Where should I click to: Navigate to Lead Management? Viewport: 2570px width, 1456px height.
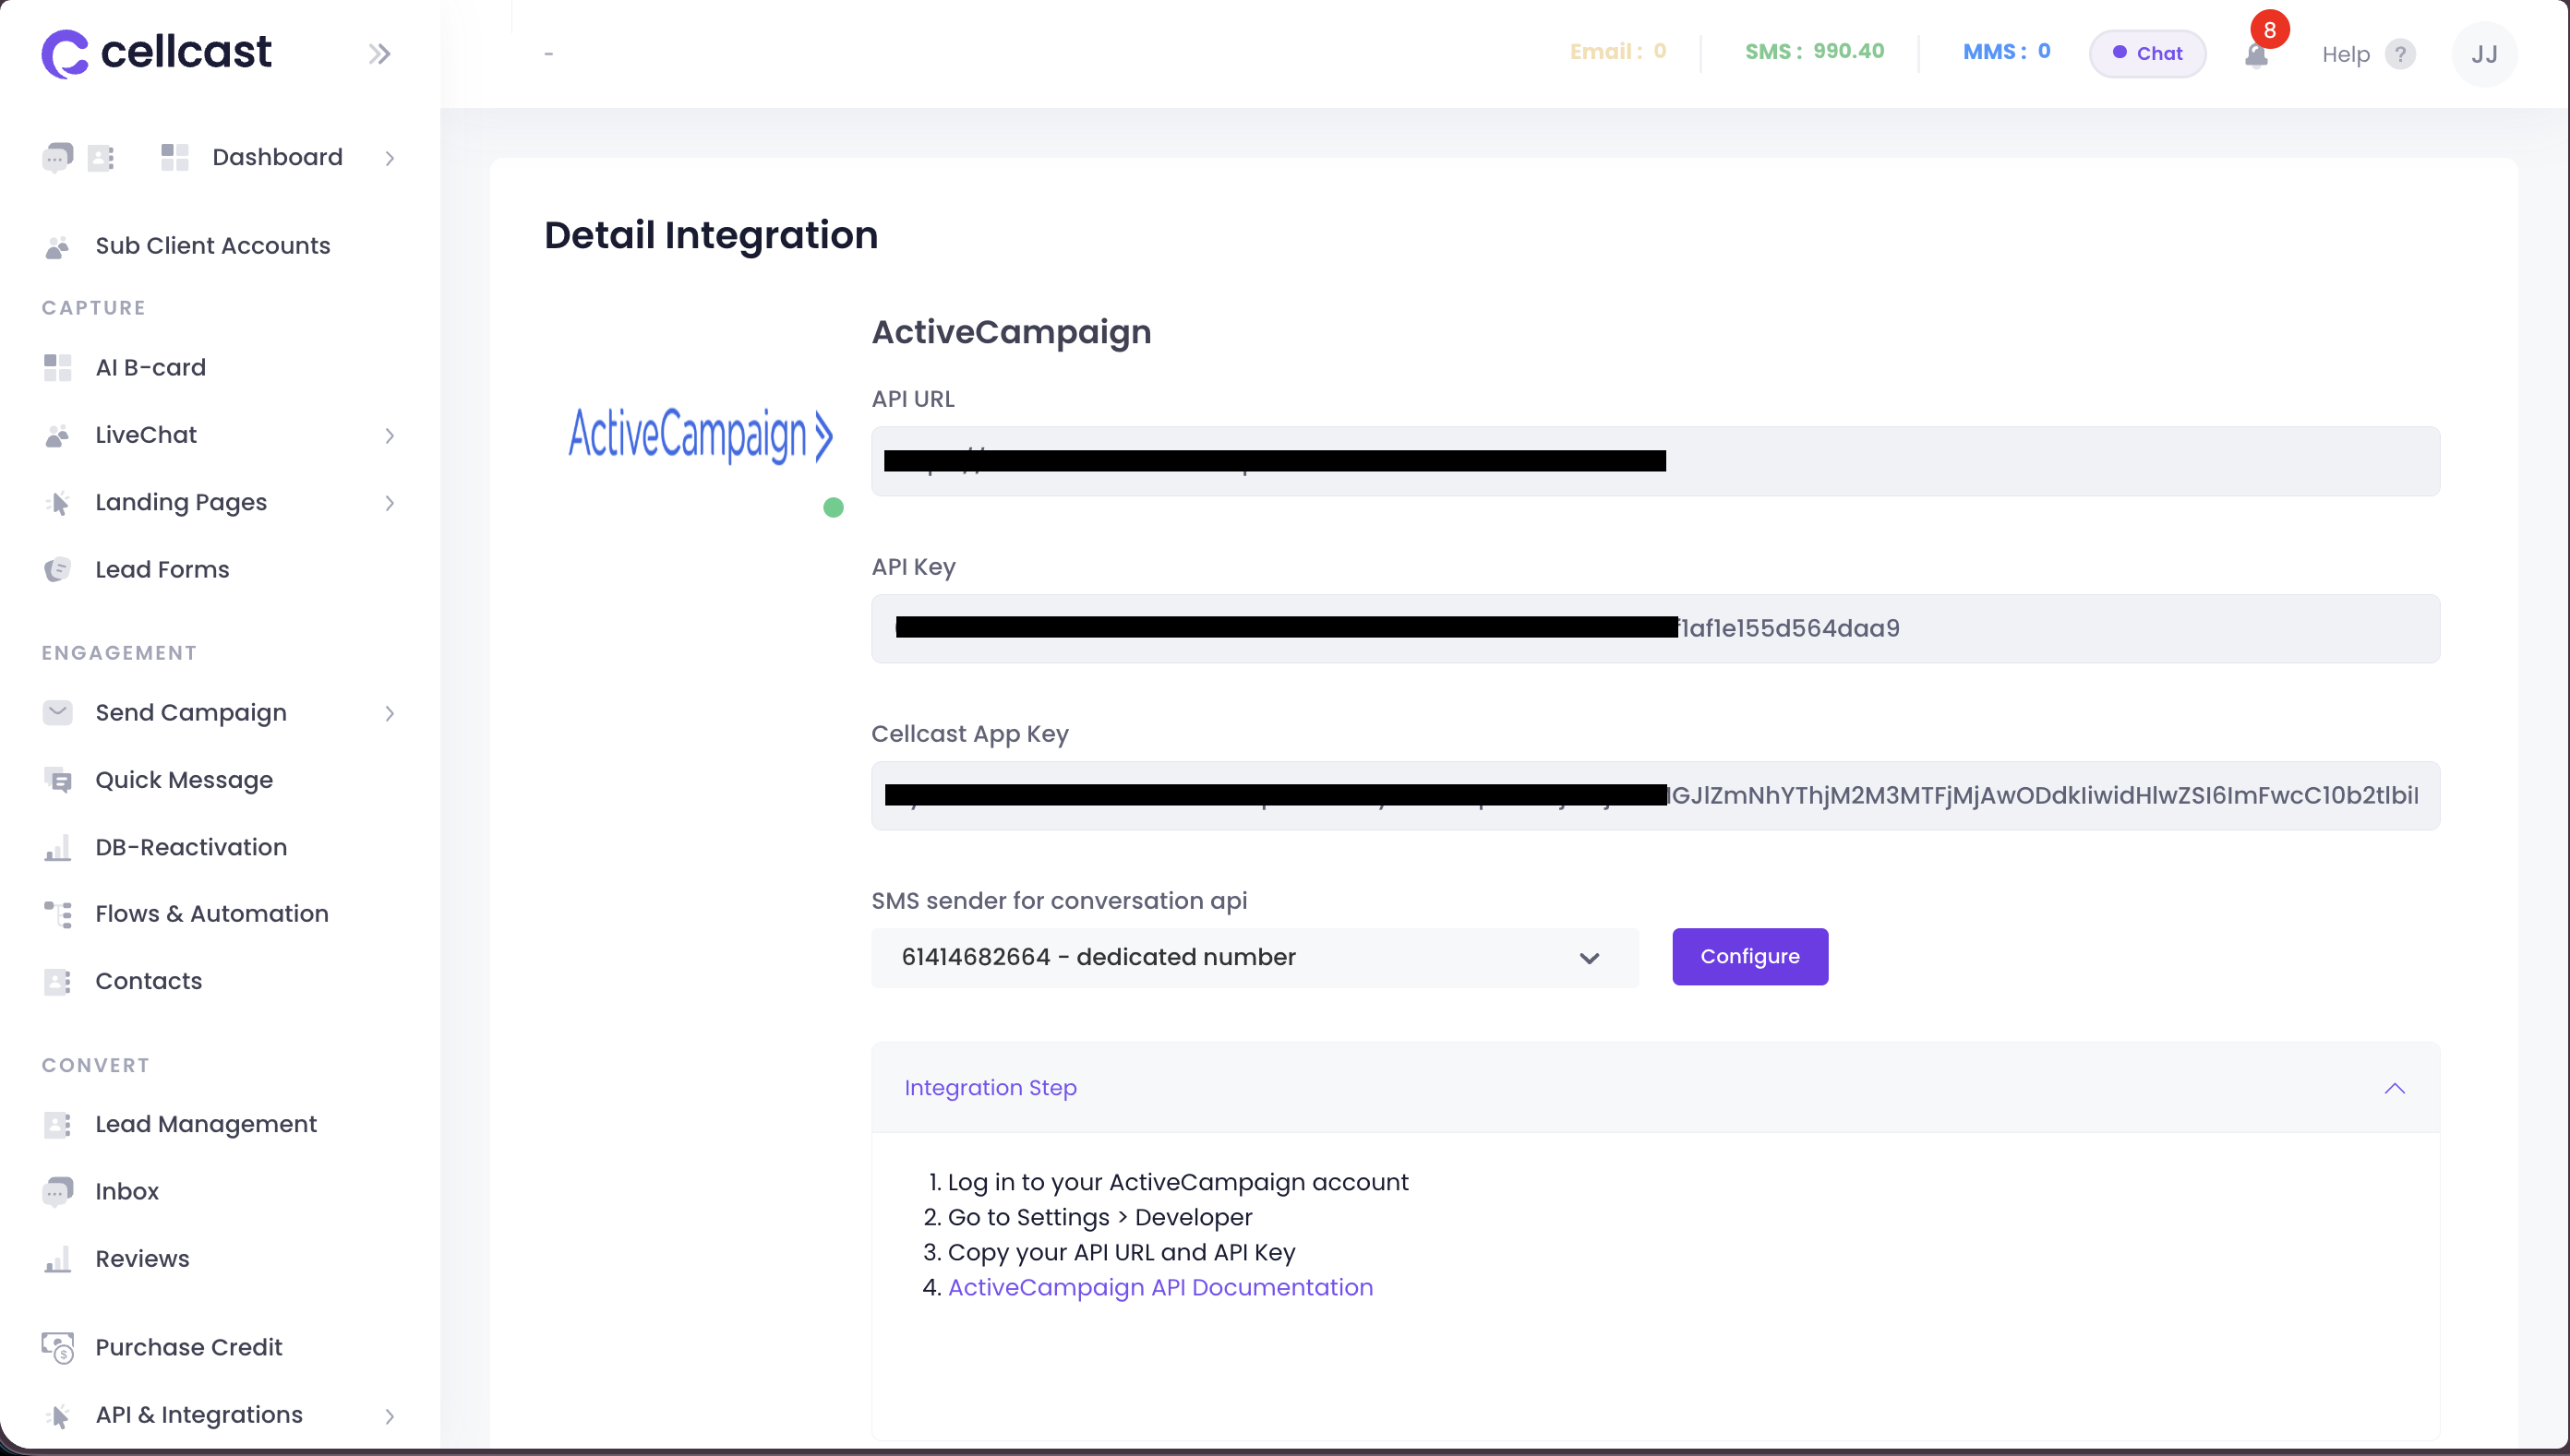point(206,1124)
